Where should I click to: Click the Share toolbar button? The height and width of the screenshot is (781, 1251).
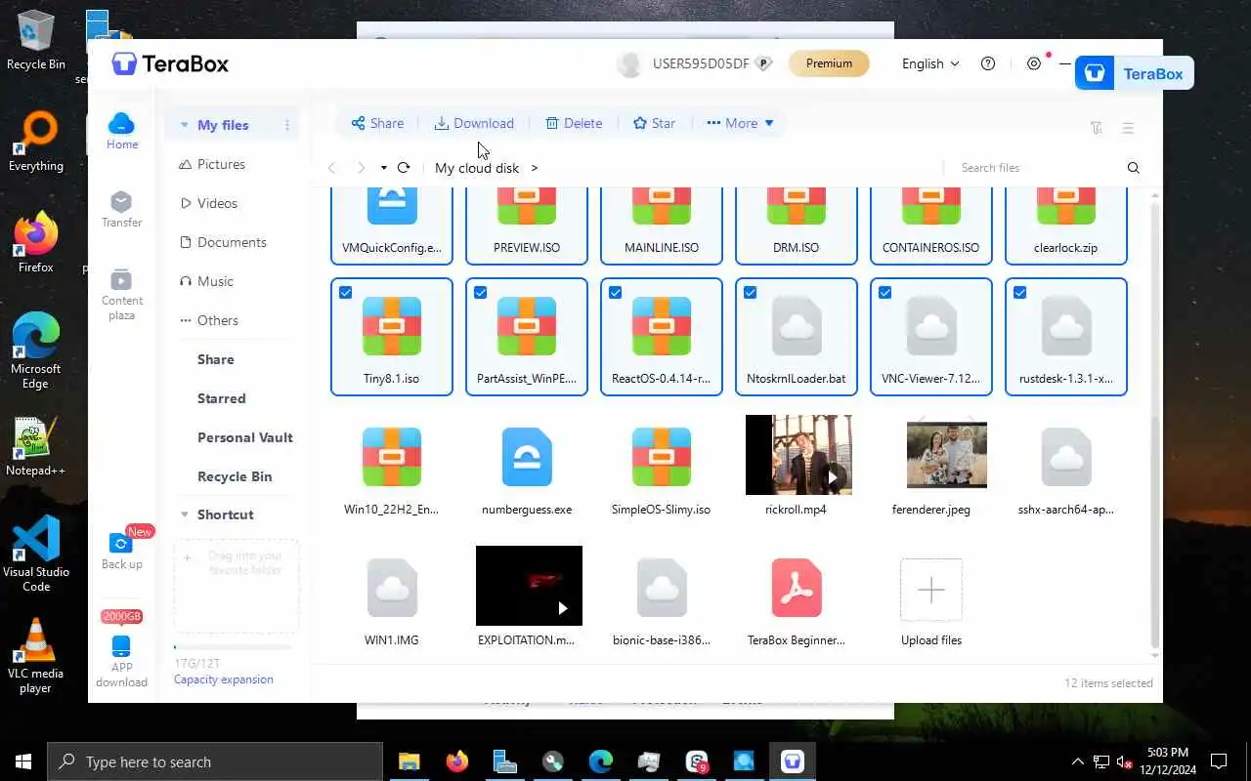pyautogui.click(x=377, y=123)
